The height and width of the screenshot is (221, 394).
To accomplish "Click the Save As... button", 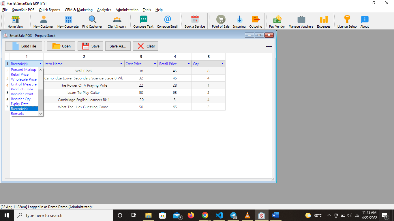I will pos(118,46).
